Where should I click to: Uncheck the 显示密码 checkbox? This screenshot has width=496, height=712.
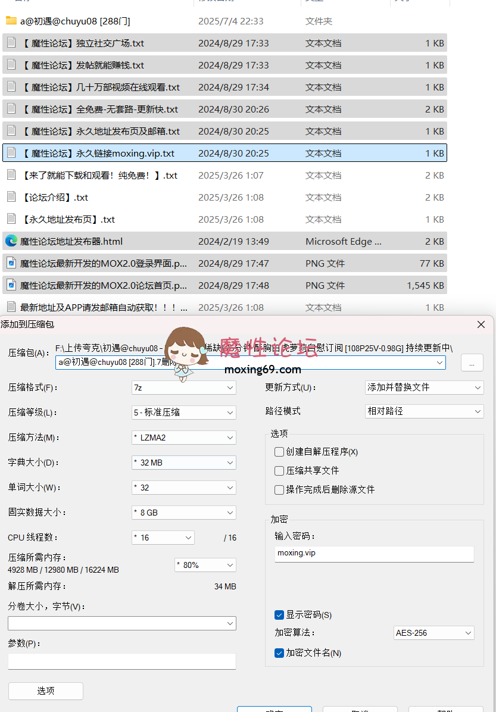(279, 615)
